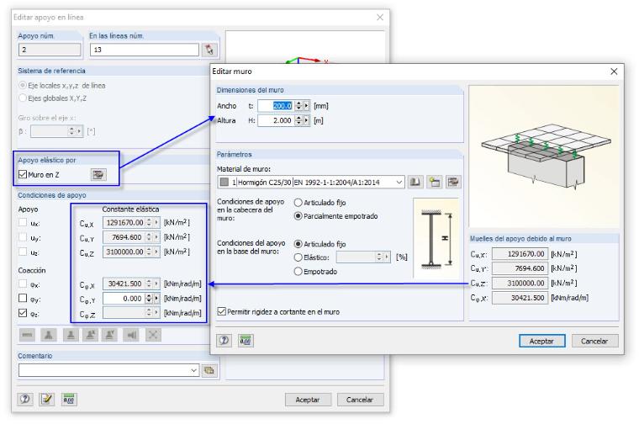This screenshot has height=424, width=639.
Task: Open help in Editar muro dialog
Action: (x=224, y=340)
